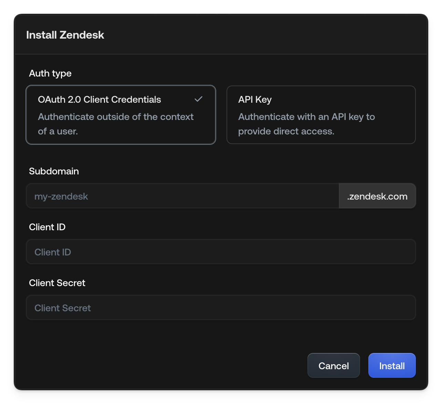Screen dimensions: 442x404
Task: Click the API Key description text
Action: 306,124
